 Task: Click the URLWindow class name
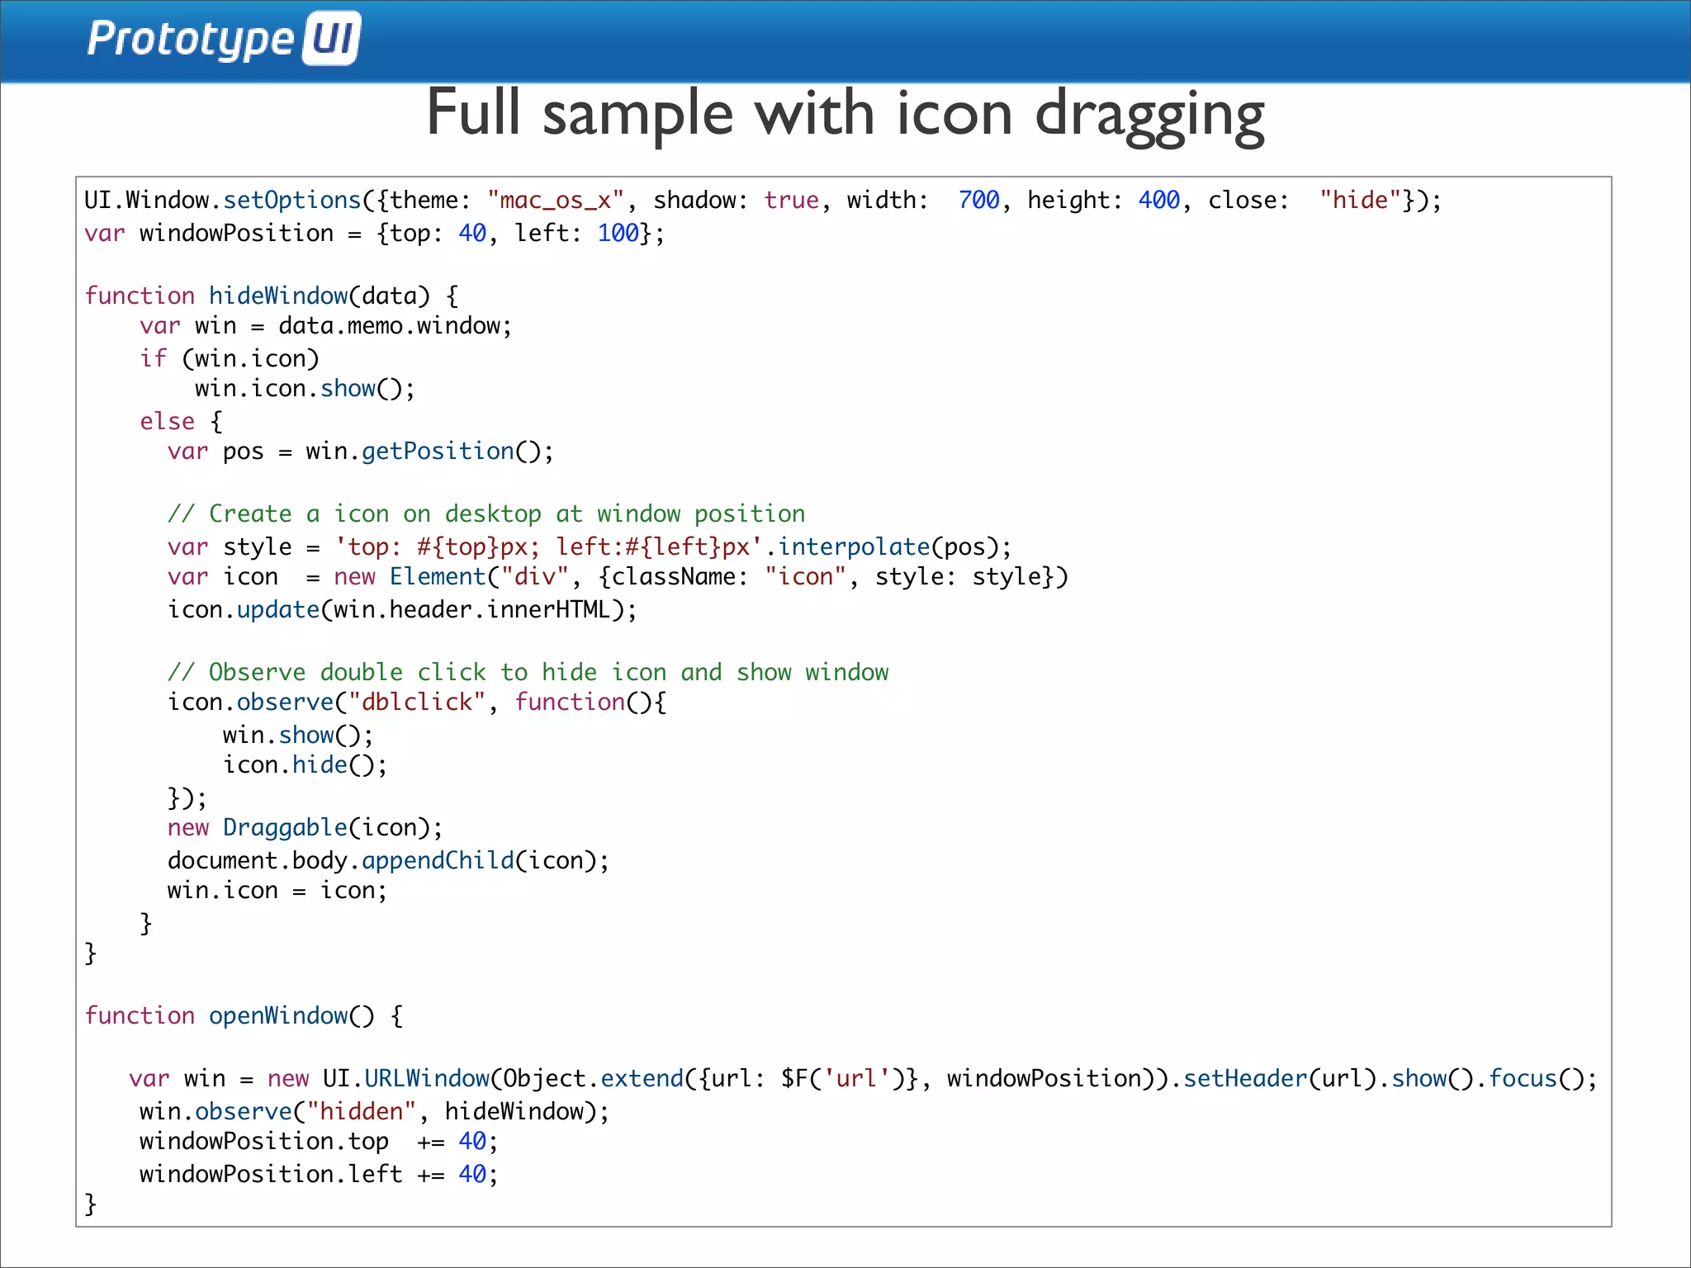pos(427,1078)
